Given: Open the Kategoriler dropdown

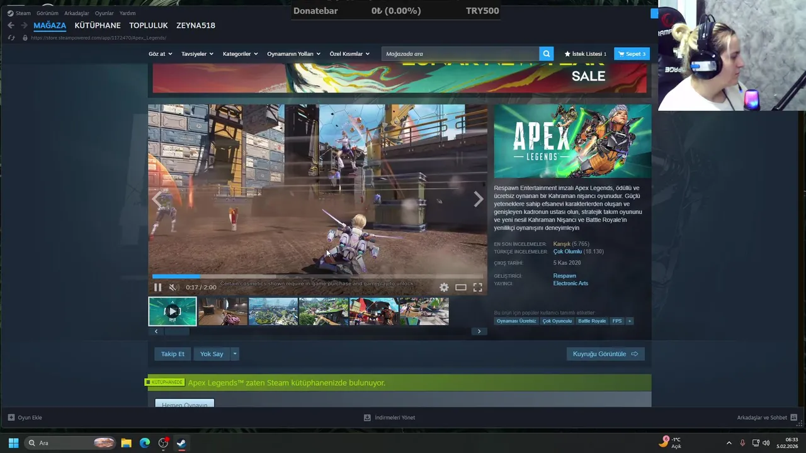Looking at the screenshot, I should coord(240,53).
